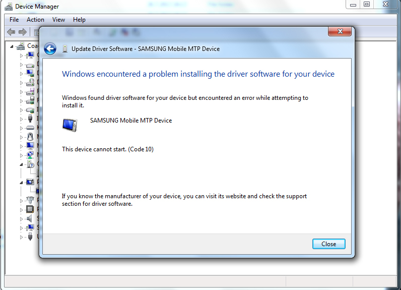Open the Help menu
This screenshot has width=401, height=290.
coord(79,20)
